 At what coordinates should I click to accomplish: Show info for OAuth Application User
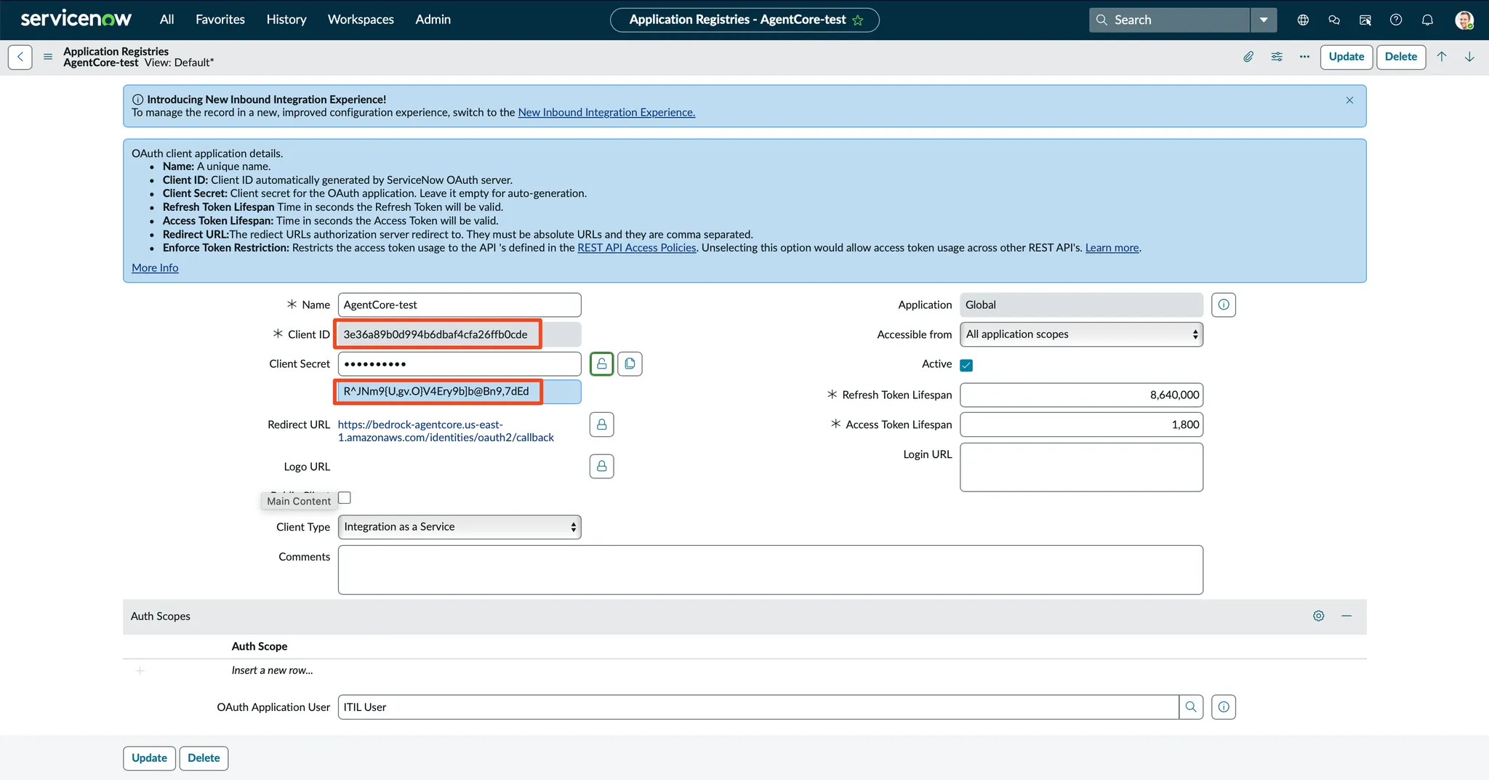[1224, 707]
